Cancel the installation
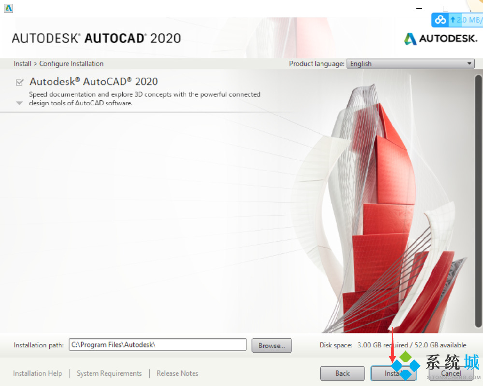This screenshot has width=483, height=386. [x=451, y=373]
